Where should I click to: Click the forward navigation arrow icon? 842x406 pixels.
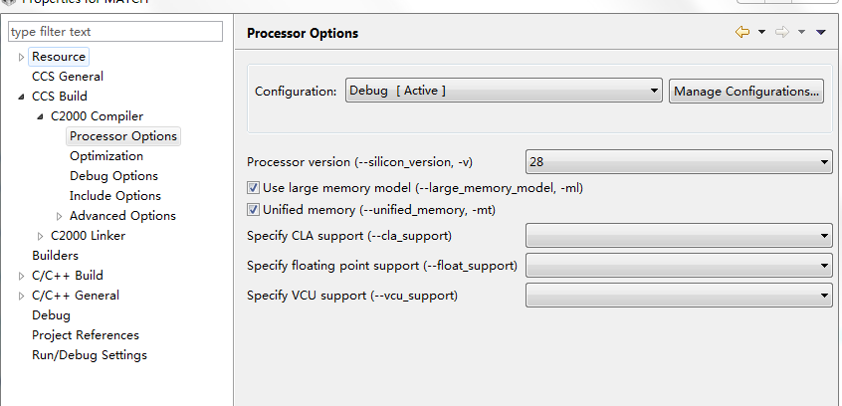(x=782, y=32)
